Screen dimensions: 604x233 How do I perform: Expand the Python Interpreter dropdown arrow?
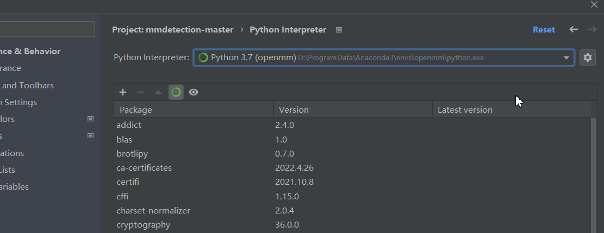coord(566,57)
